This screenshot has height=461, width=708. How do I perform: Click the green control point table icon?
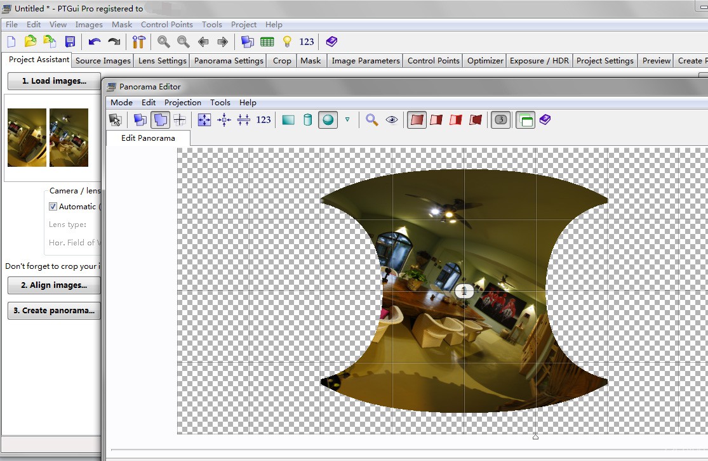[267, 42]
